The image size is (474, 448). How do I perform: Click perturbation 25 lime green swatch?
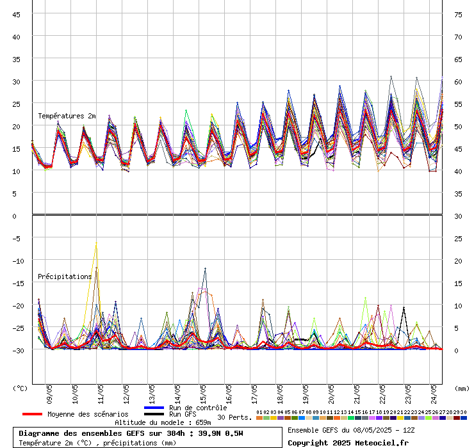click(429, 418)
